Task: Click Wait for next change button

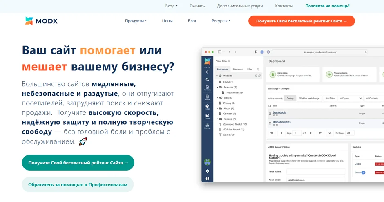Action: pos(309,98)
